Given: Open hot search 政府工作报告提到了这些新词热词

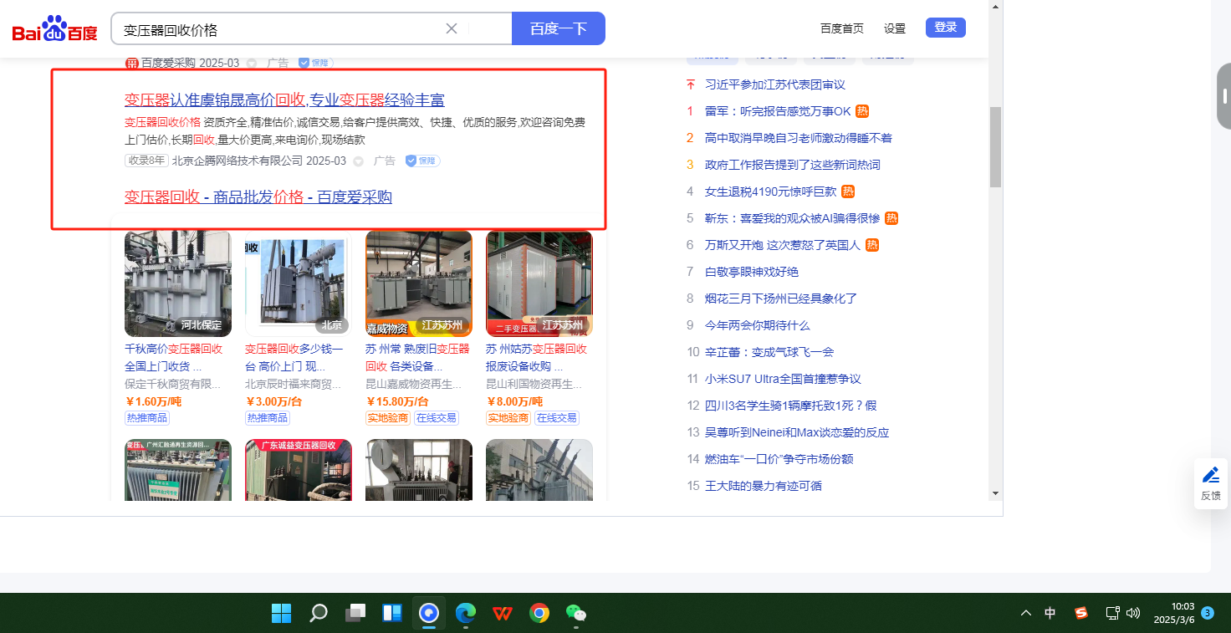Looking at the screenshot, I should 793,165.
